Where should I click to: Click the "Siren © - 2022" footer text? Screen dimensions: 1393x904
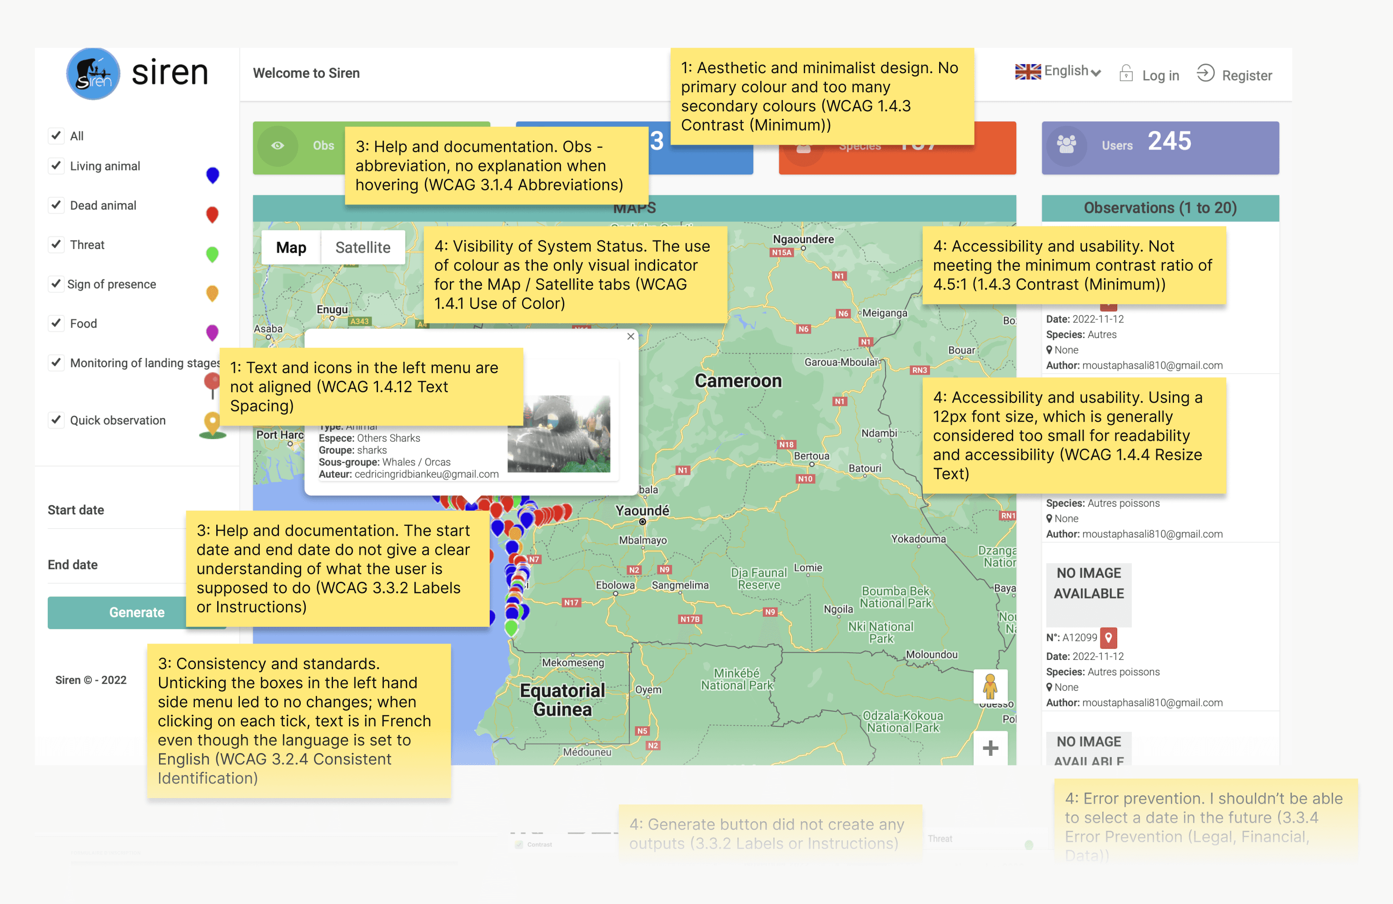tap(91, 680)
